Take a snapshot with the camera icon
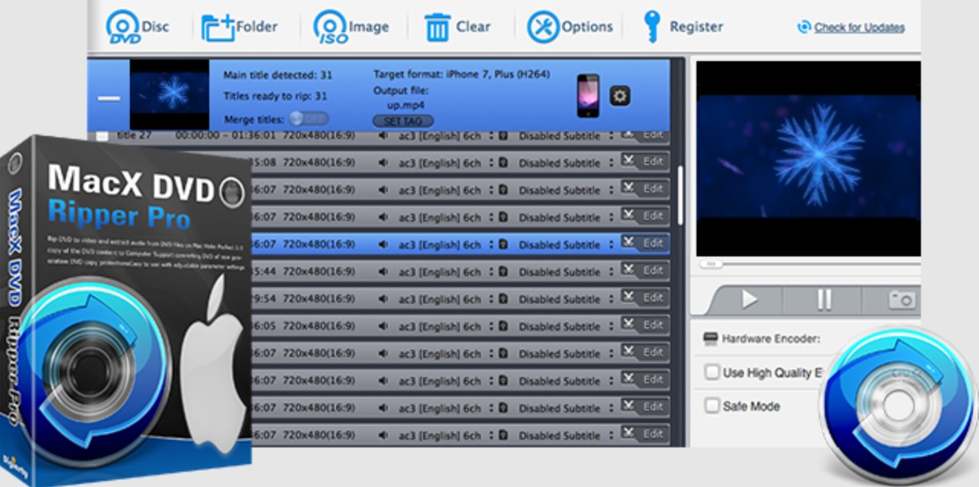The image size is (979, 487). coord(902,299)
